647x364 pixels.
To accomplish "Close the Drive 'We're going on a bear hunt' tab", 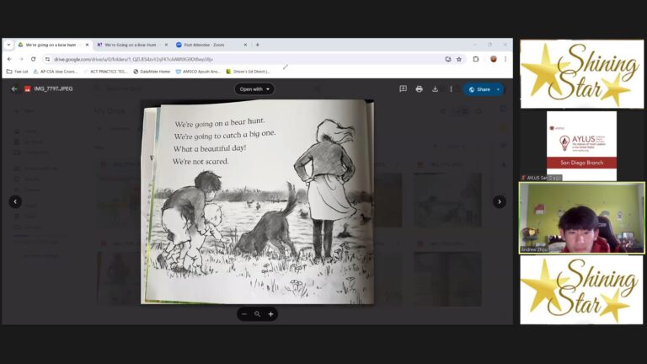I will point(87,45).
